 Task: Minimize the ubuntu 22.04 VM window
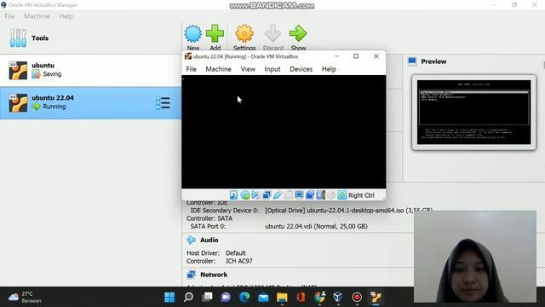336,56
